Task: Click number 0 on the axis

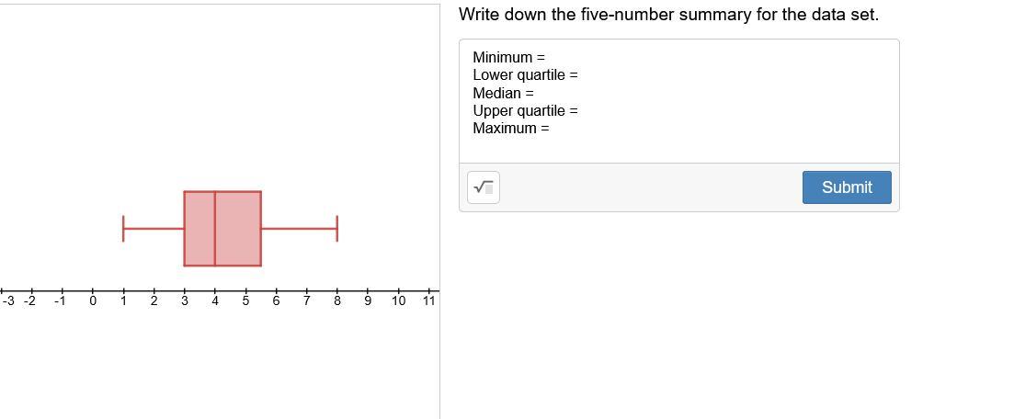Action: tap(93, 300)
